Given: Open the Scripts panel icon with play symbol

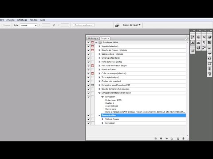Looking at the screenshot, I should coord(193,42).
